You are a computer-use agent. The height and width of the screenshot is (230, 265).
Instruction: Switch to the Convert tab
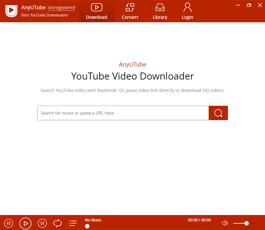(x=130, y=11)
